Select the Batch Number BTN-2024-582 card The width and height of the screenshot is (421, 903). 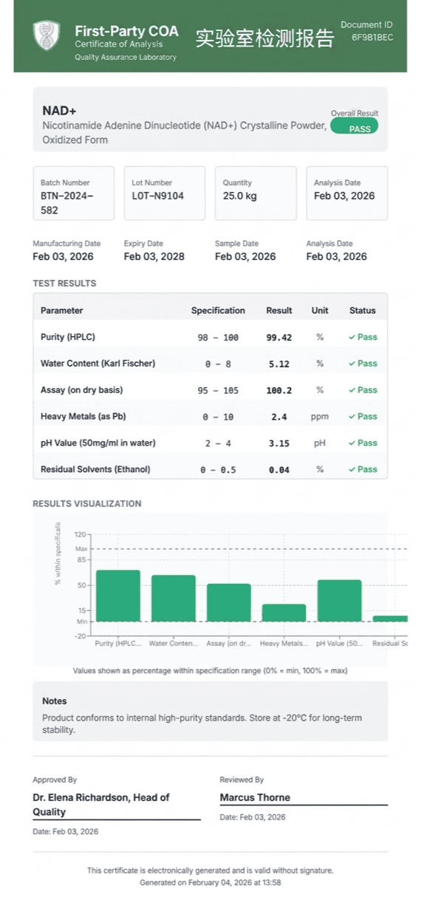[x=74, y=194]
